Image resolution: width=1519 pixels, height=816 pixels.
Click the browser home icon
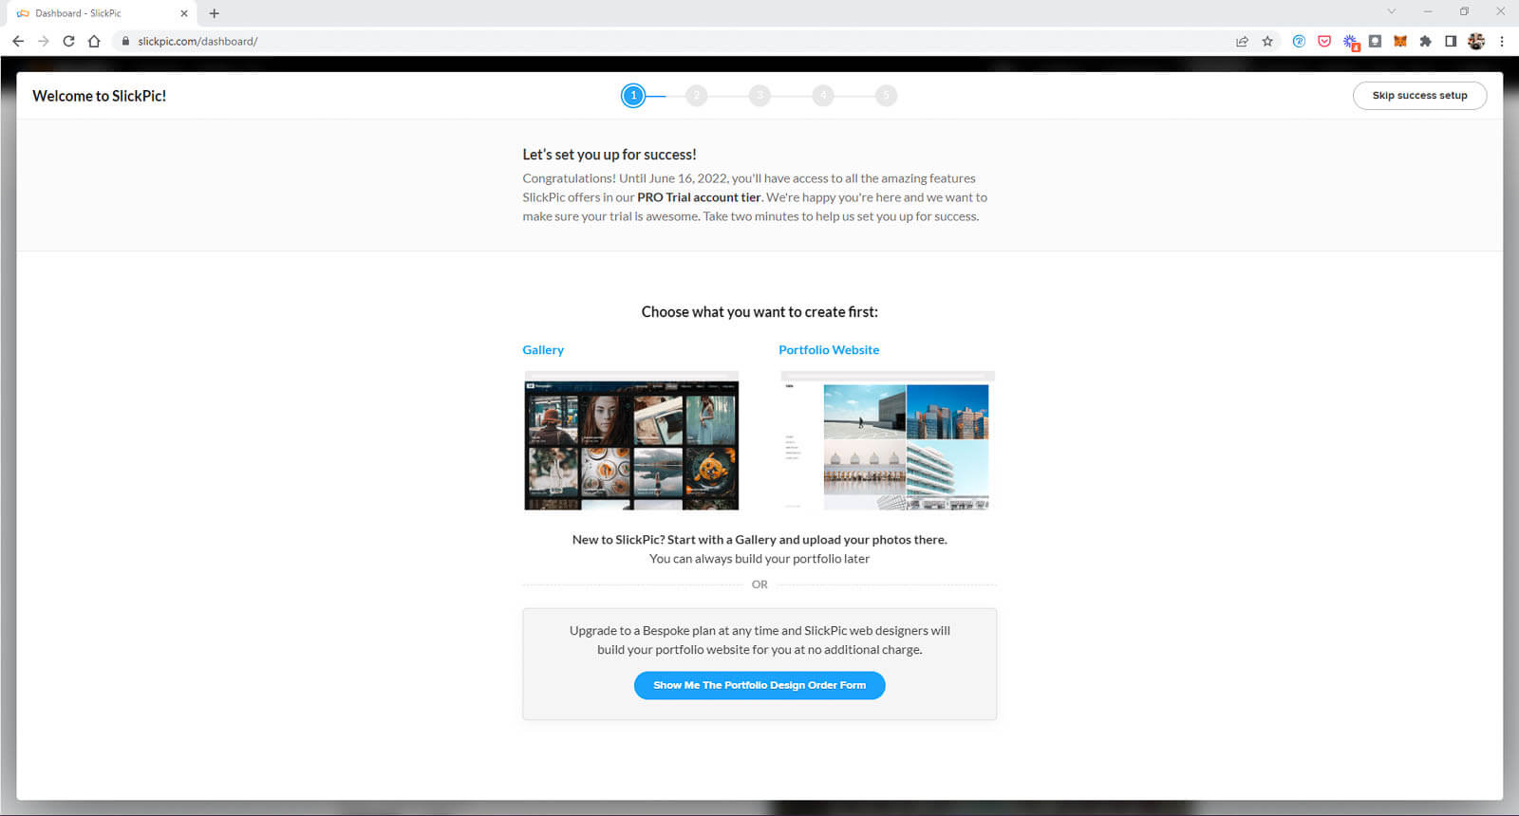[x=94, y=42]
